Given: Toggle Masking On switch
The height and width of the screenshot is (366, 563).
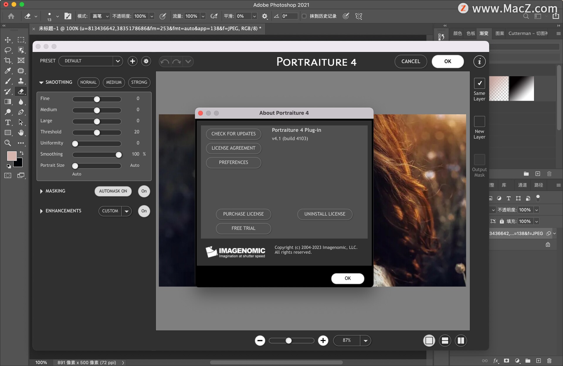Looking at the screenshot, I should coord(144,191).
